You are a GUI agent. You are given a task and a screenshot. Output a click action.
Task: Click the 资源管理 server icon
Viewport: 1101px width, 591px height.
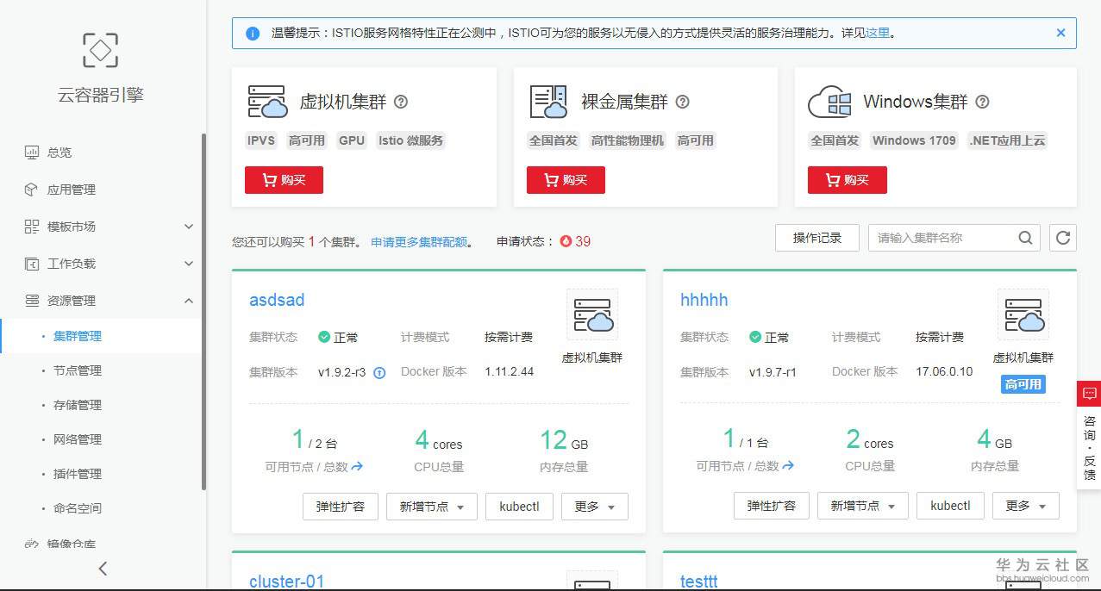pos(32,301)
